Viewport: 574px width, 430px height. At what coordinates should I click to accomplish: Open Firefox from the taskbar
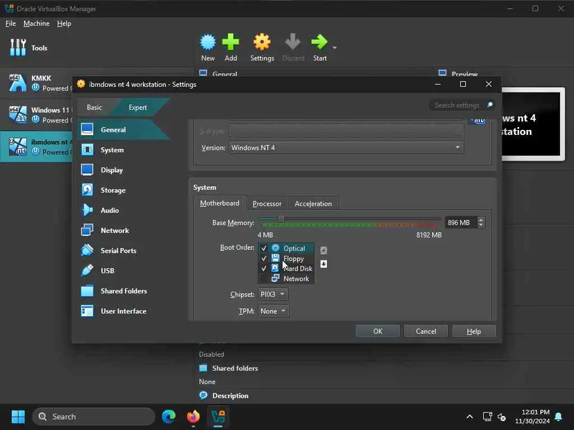[193, 417]
